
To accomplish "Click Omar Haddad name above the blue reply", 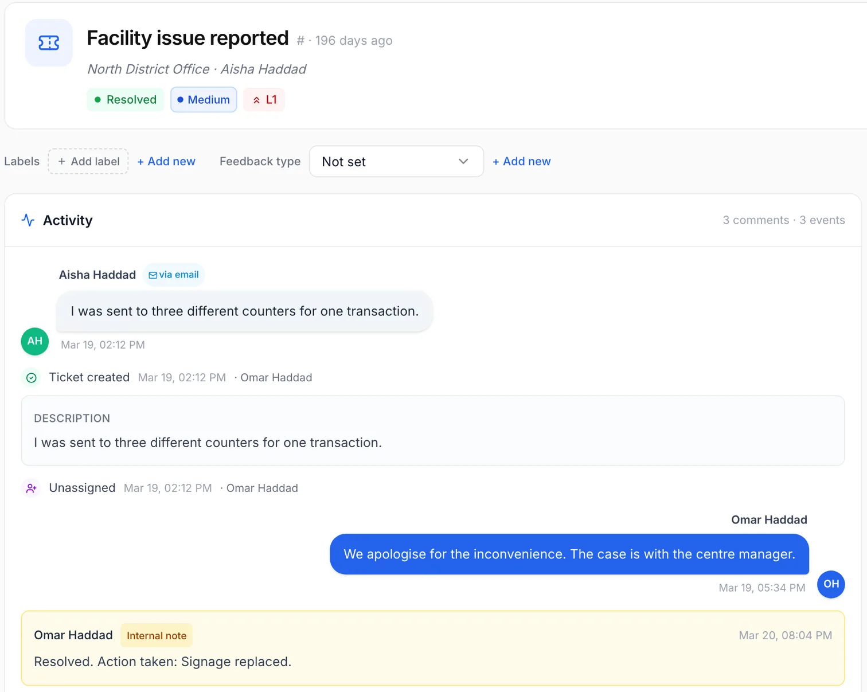I will coord(769,520).
